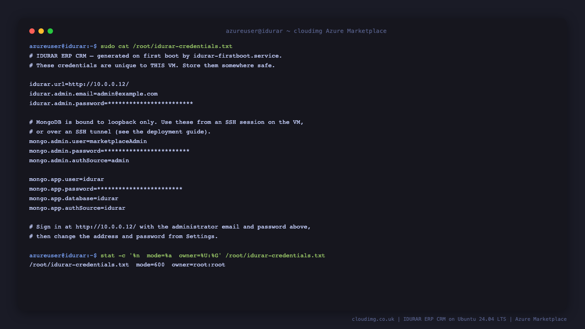Click the mongo.admin.user=marketplaceAdmin line
585x329 pixels.
point(88,141)
